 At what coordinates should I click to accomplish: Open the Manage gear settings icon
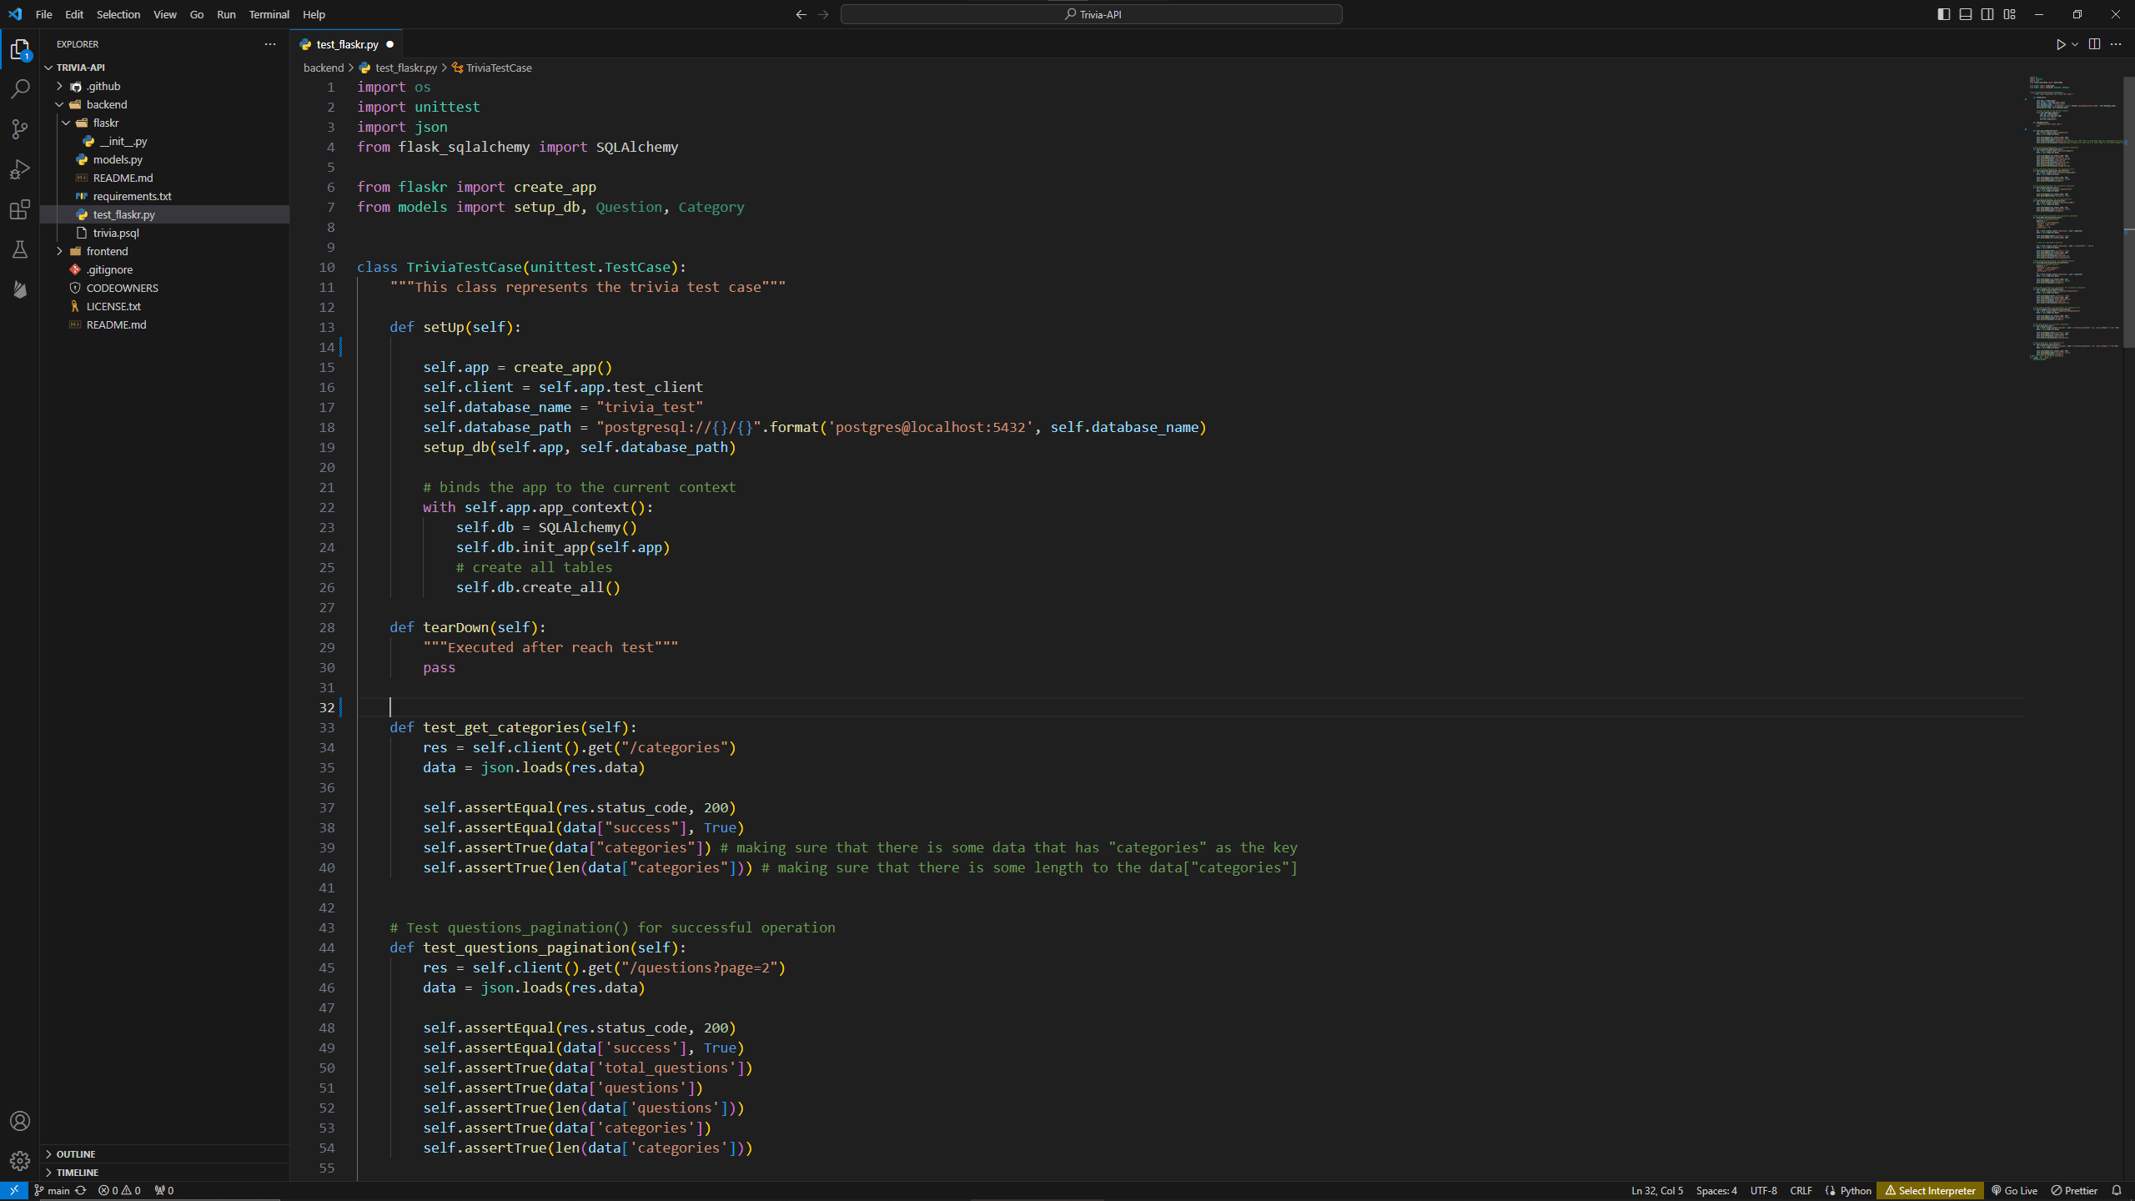click(20, 1160)
